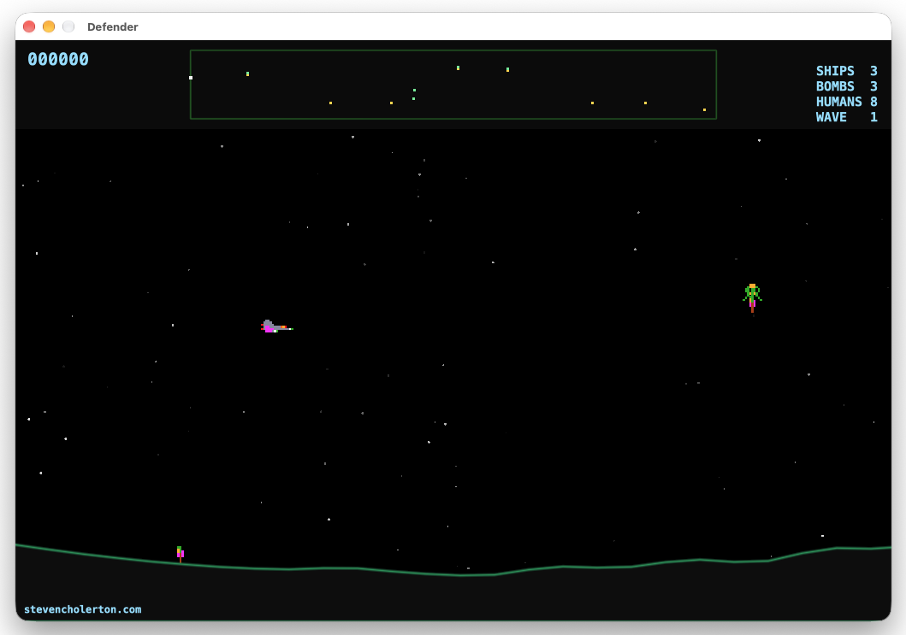
Task: Close the Defender window
Action: [x=29, y=26]
